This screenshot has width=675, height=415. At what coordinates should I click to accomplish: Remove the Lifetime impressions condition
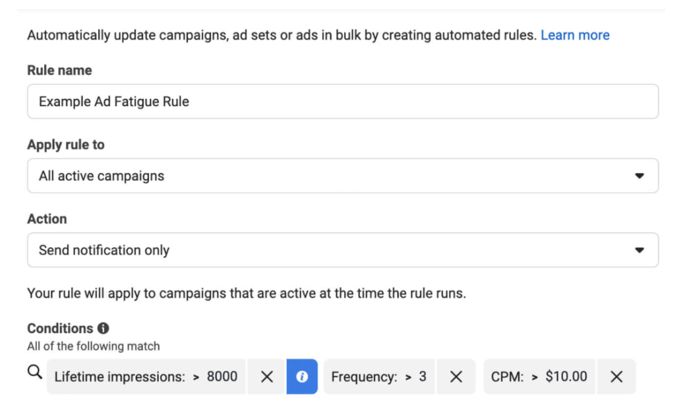266,377
